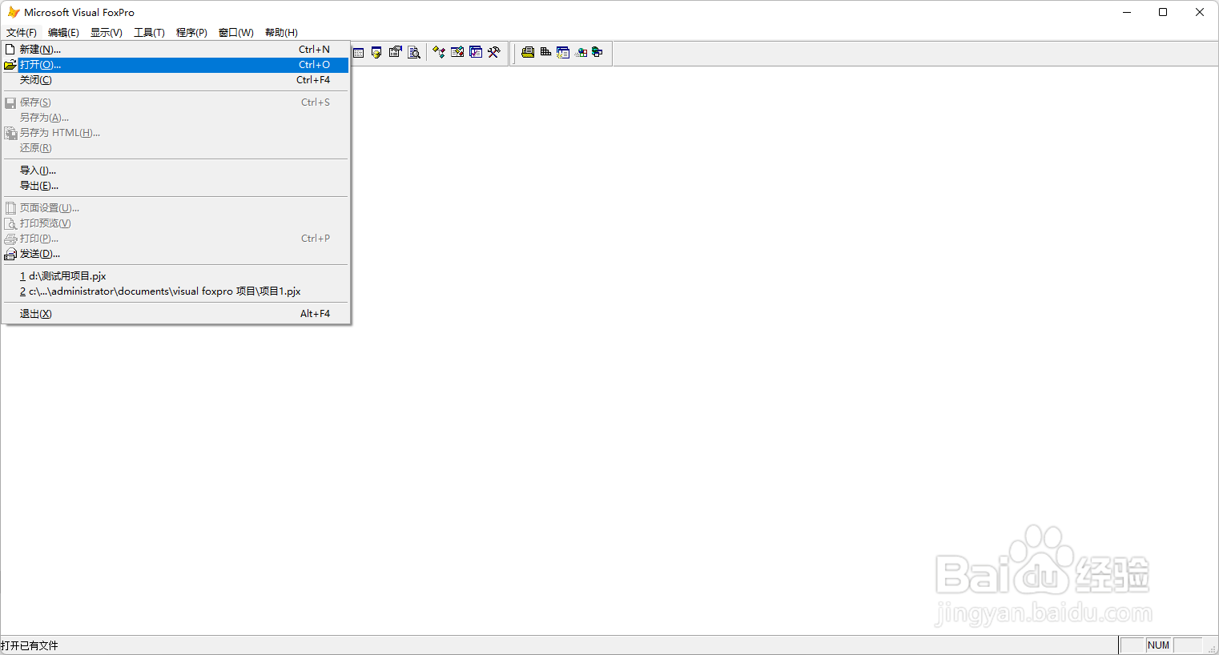Choose 导入(I)... menu entry
Screen dimensions: 1219x655
pos(175,171)
